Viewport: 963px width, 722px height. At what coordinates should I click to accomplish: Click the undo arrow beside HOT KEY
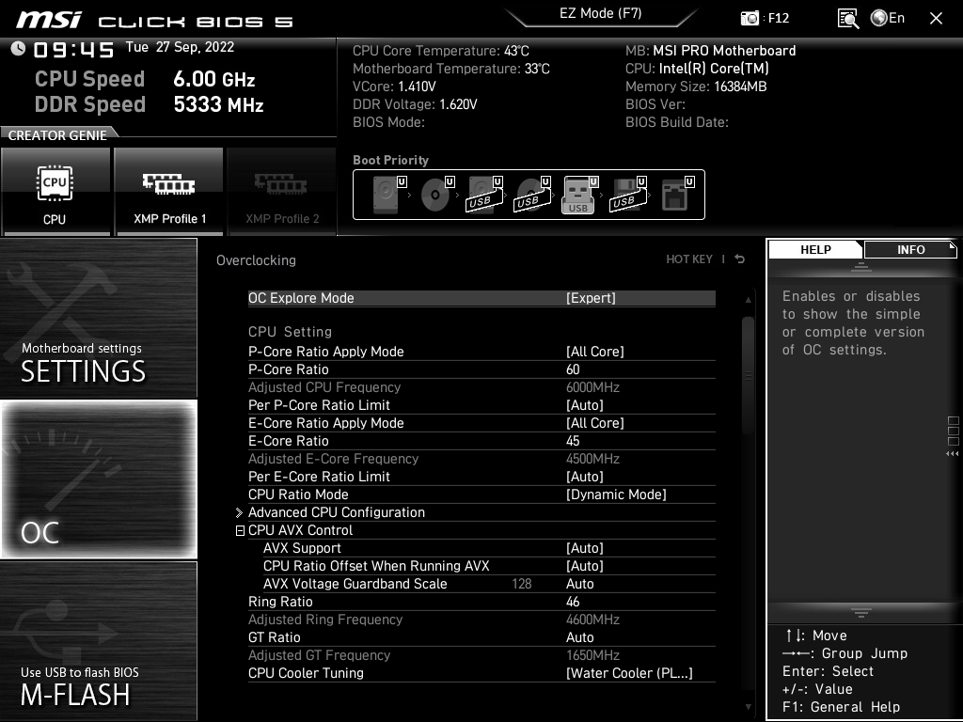pos(739,258)
